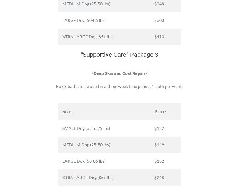The width and height of the screenshot is (239, 187).
Task: Select the LARGE Dog label priced $303
Action: tap(84, 20)
